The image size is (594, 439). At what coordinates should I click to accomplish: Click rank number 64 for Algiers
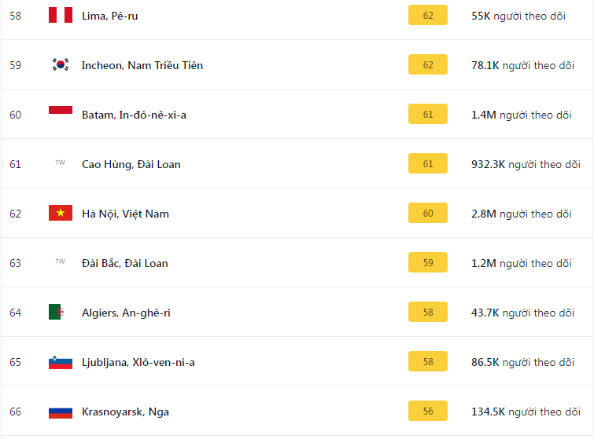click(x=16, y=313)
